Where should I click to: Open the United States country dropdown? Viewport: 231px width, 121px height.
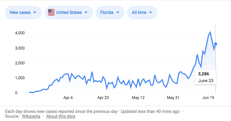click(69, 13)
